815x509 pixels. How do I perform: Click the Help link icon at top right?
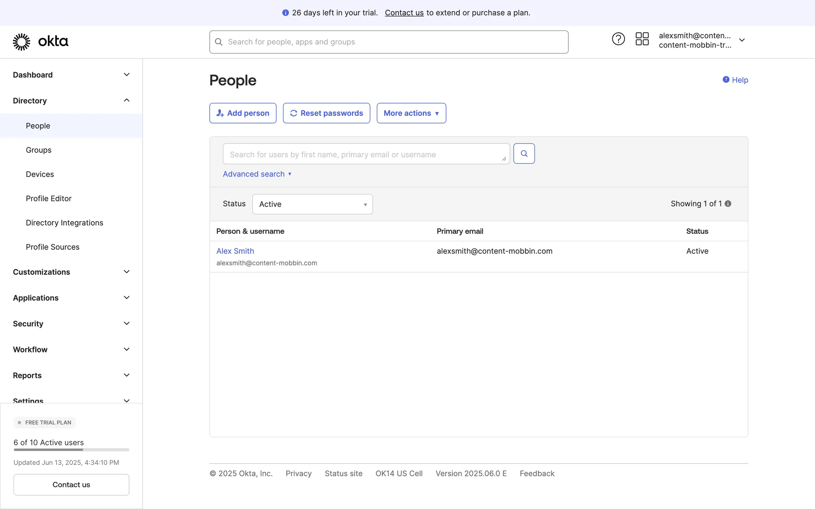click(x=726, y=80)
